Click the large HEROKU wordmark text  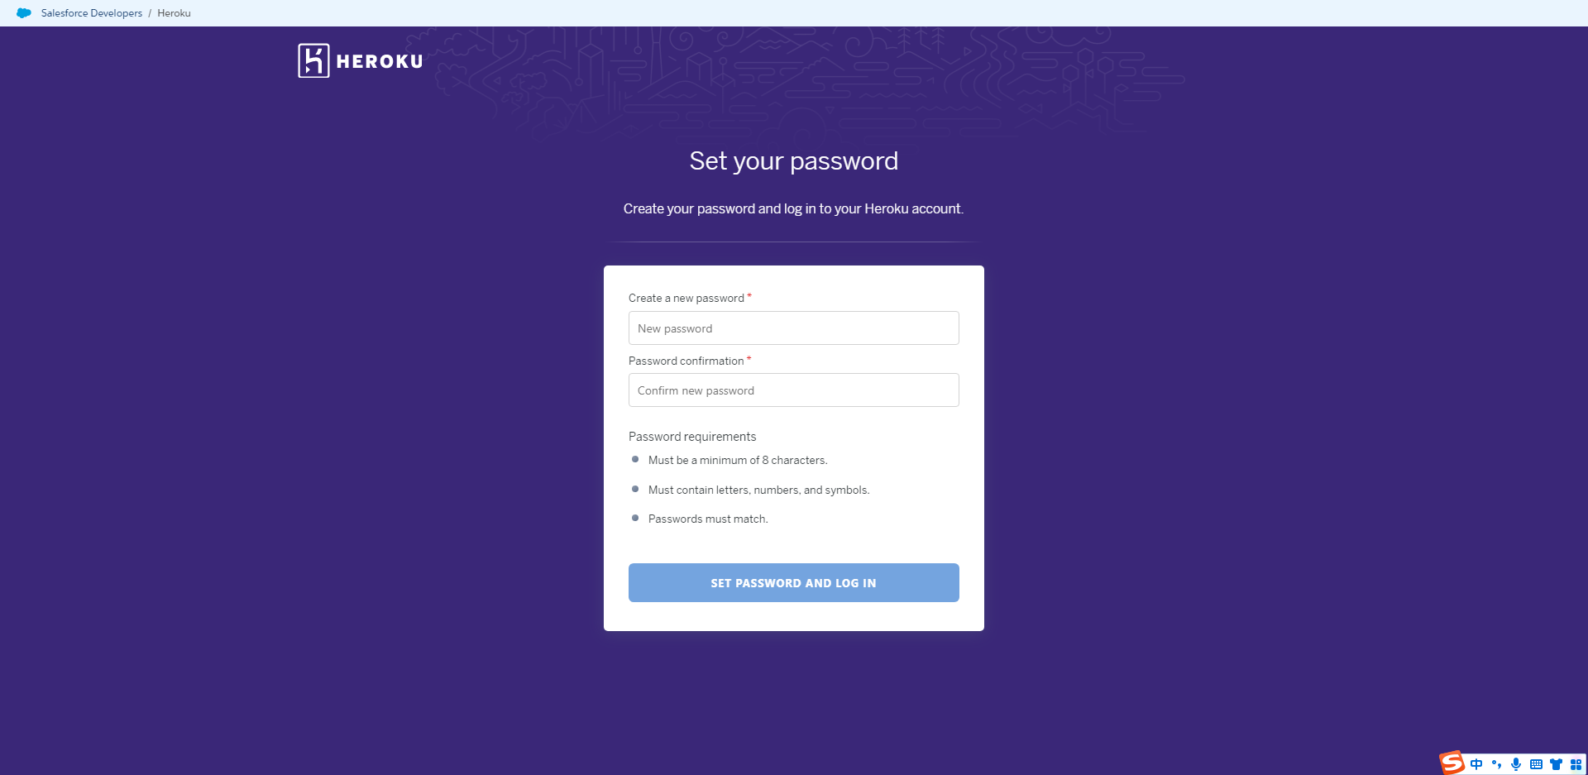pos(380,61)
